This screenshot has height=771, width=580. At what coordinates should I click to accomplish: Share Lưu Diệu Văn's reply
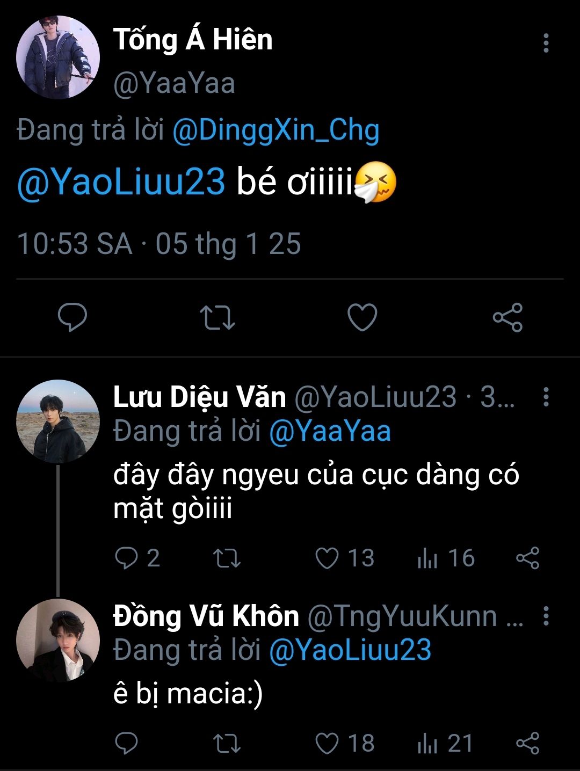click(527, 558)
